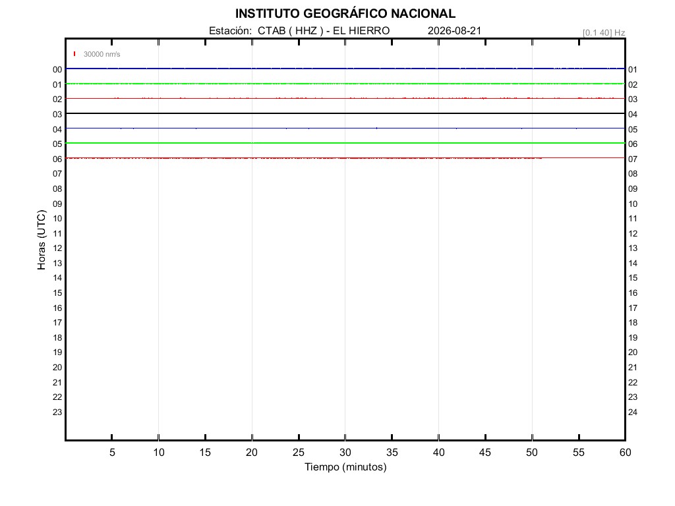
Task: Click minute tick label '30' on bottom axis
Action: (345, 452)
